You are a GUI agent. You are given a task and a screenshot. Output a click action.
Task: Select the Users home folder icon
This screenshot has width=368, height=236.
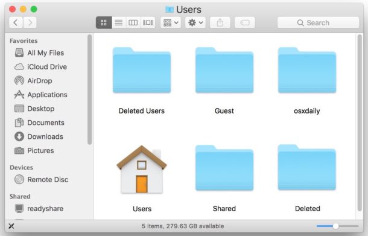click(142, 169)
